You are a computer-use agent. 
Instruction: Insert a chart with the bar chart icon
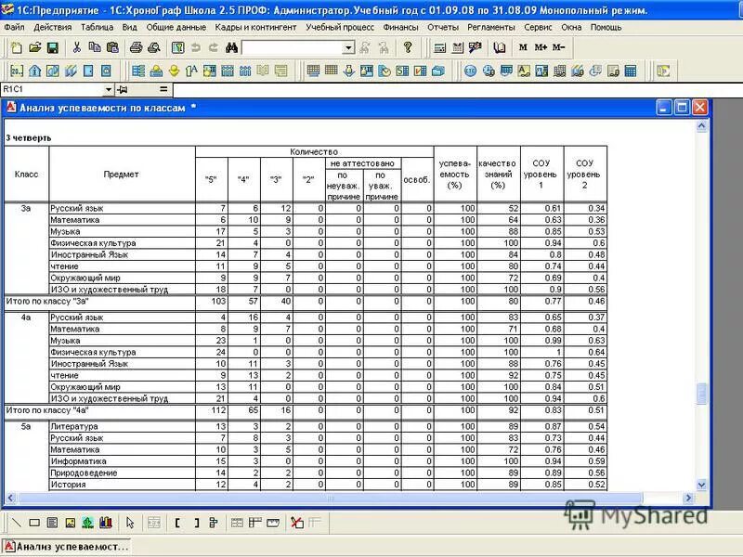(x=106, y=523)
